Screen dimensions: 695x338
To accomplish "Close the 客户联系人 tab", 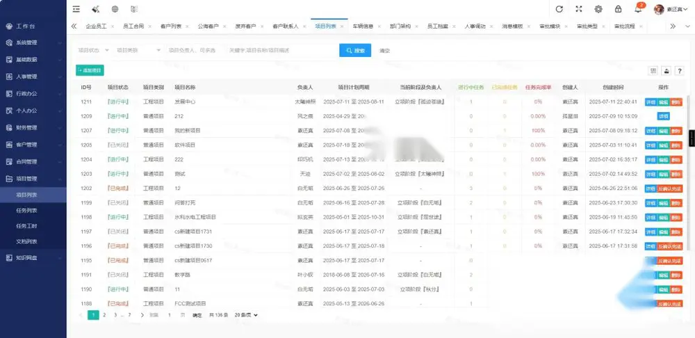I will click(304, 26).
